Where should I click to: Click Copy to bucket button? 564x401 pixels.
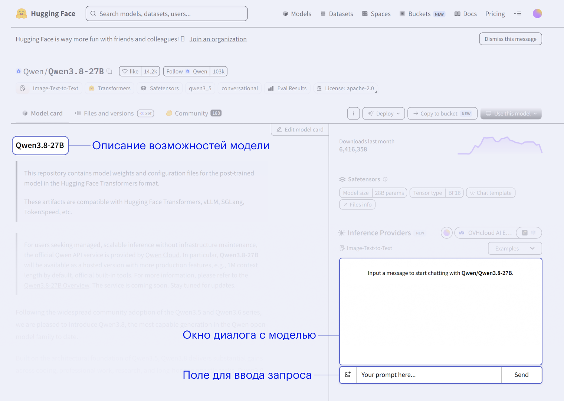pyautogui.click(x=442, y=114)
